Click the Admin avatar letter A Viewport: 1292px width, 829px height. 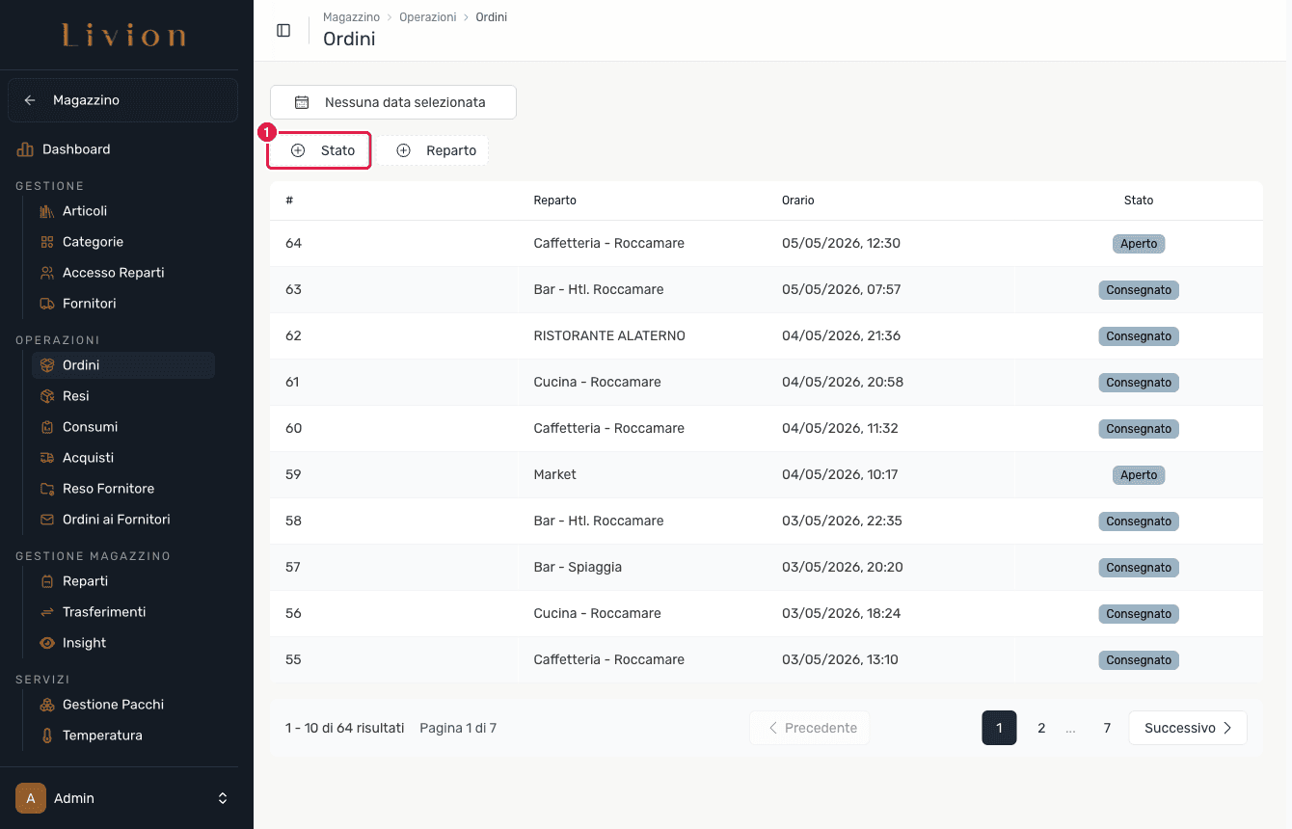(x=31, y=798)
